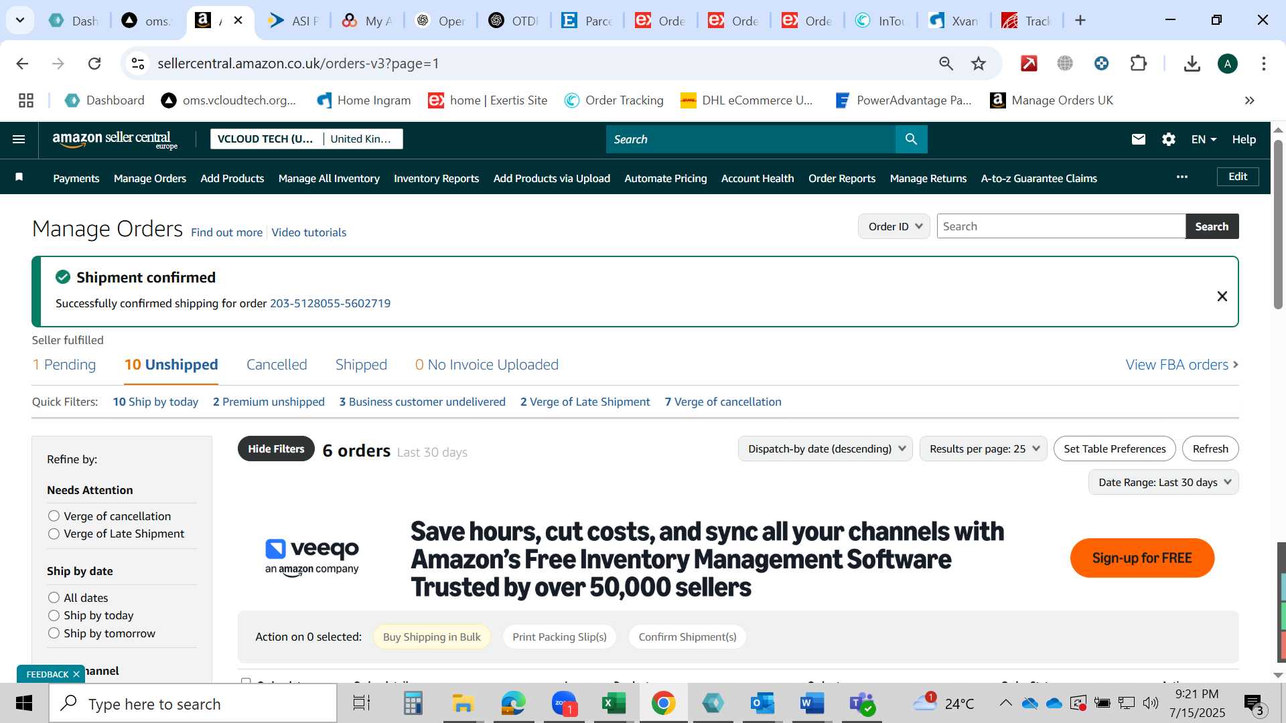Screen dimensions: 1286x723
Task: Click the bookmark flag icon in nav bar
Action: (19, 177)
